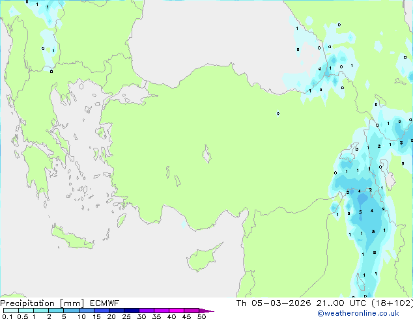The height and width of the screenshot is (319, 413).
Task: Click the 0.1–0.5 mm legend color box
Action: pyautogui.click(x=11, y=311)
